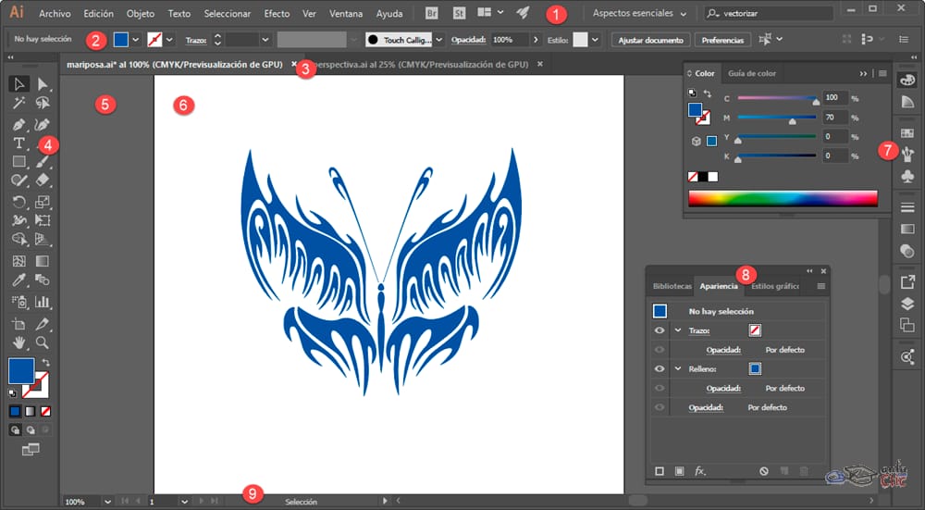Click Relleno label in Apariencia panel
The height and width of the screenshot is (510, 925).
click(702, 369)
